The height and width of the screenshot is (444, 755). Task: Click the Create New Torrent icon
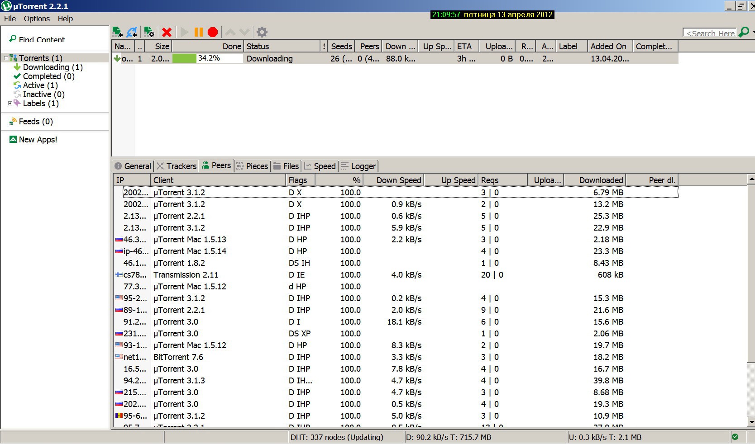[x=149, y=32]
